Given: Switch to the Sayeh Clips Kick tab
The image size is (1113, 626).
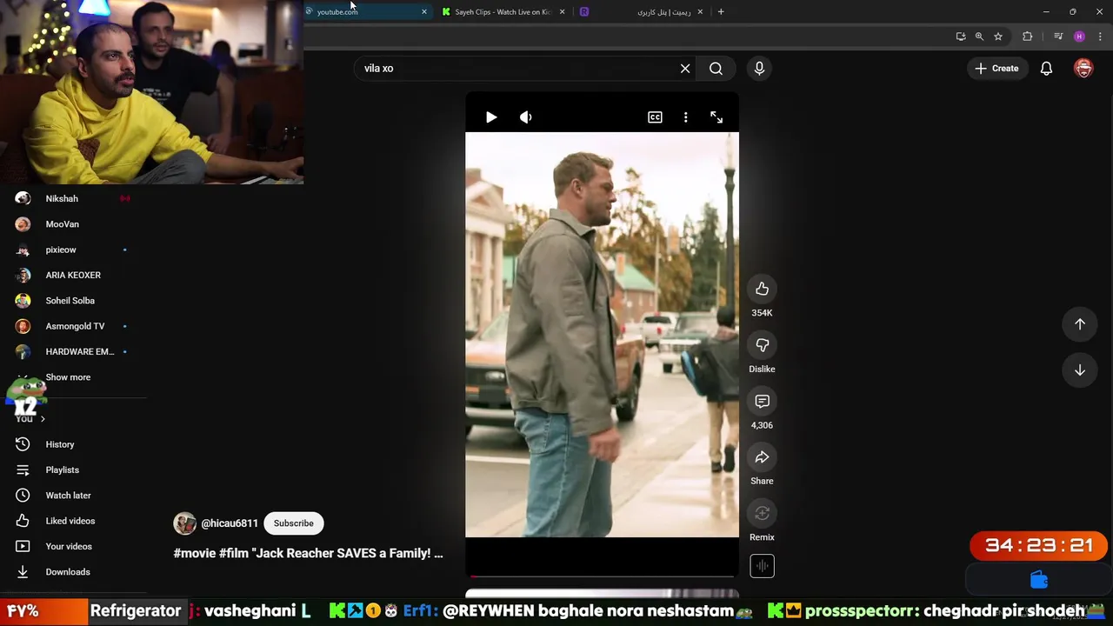Looking at the screenshot, I should click(502, 12).
